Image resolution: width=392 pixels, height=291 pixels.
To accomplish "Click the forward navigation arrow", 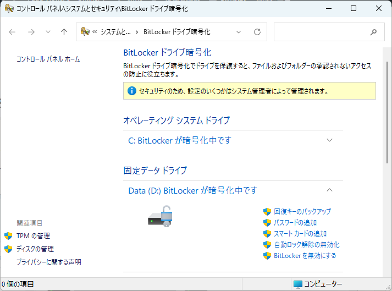I will tap(31, 32).
